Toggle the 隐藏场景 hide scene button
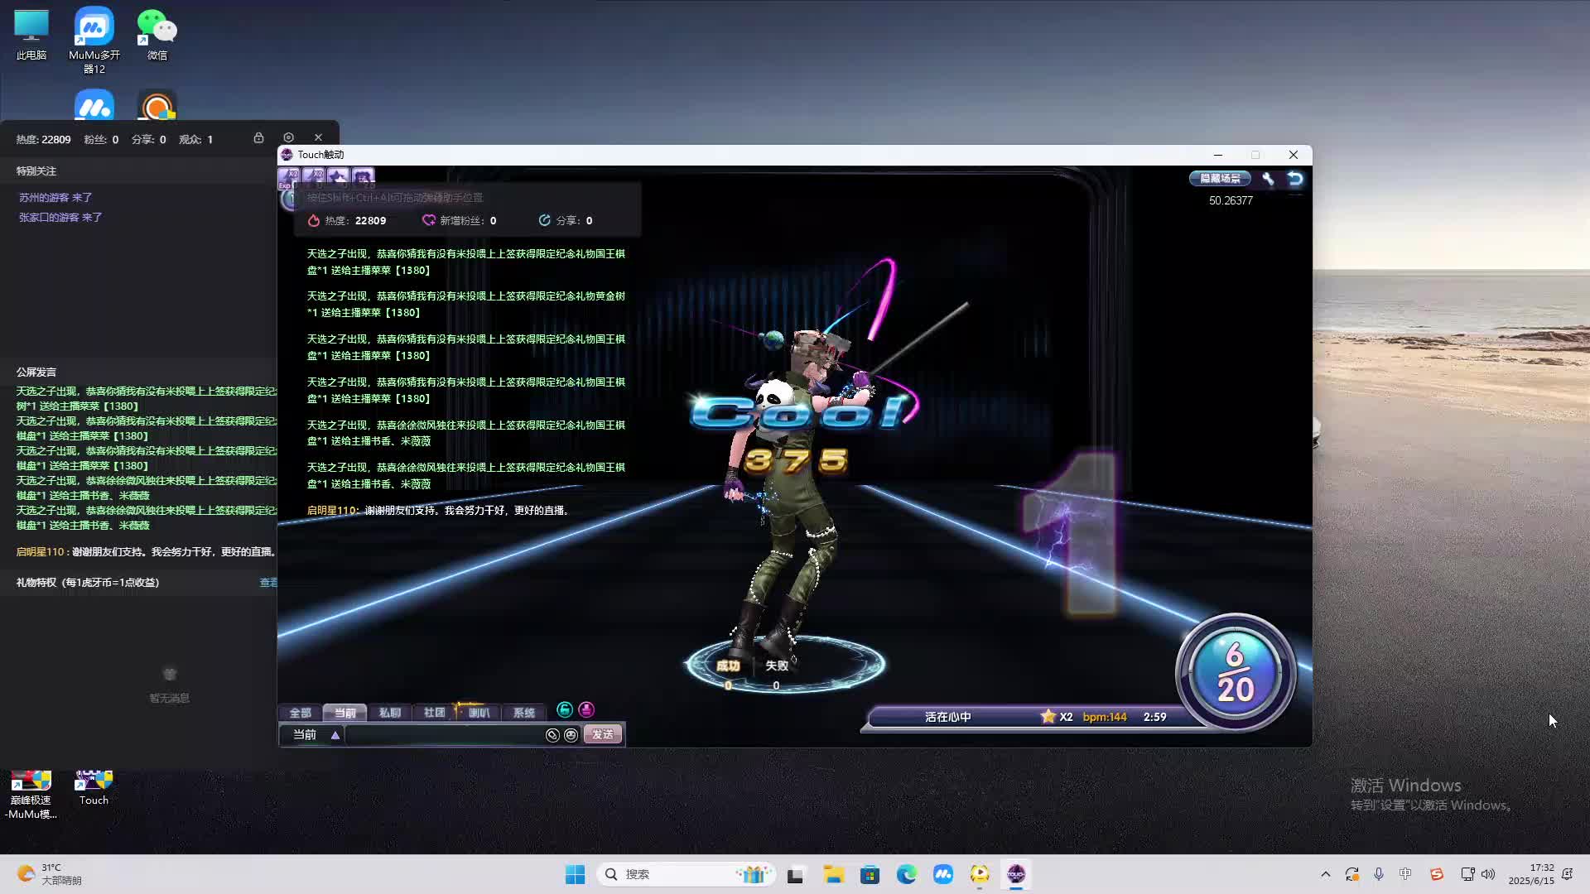 pos(1220,178)
